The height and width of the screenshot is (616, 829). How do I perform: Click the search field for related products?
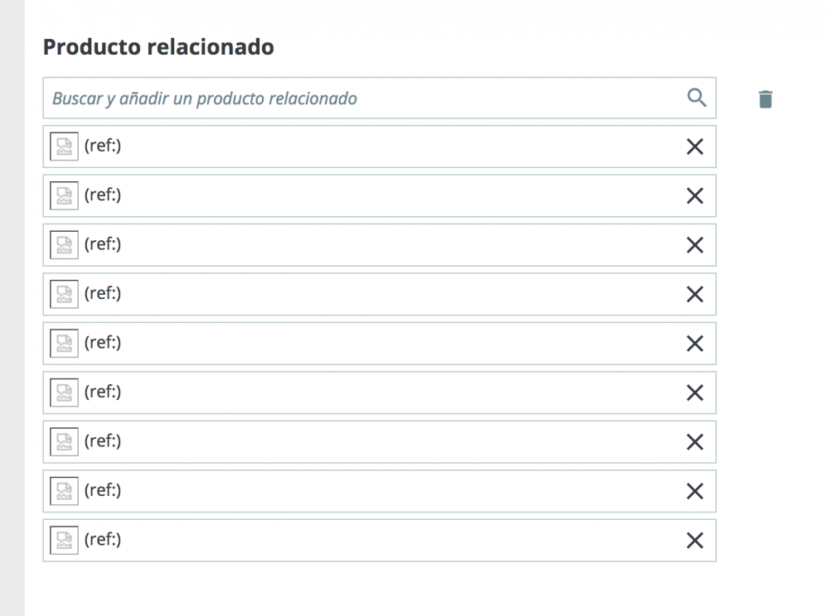[x=332, y=97]
